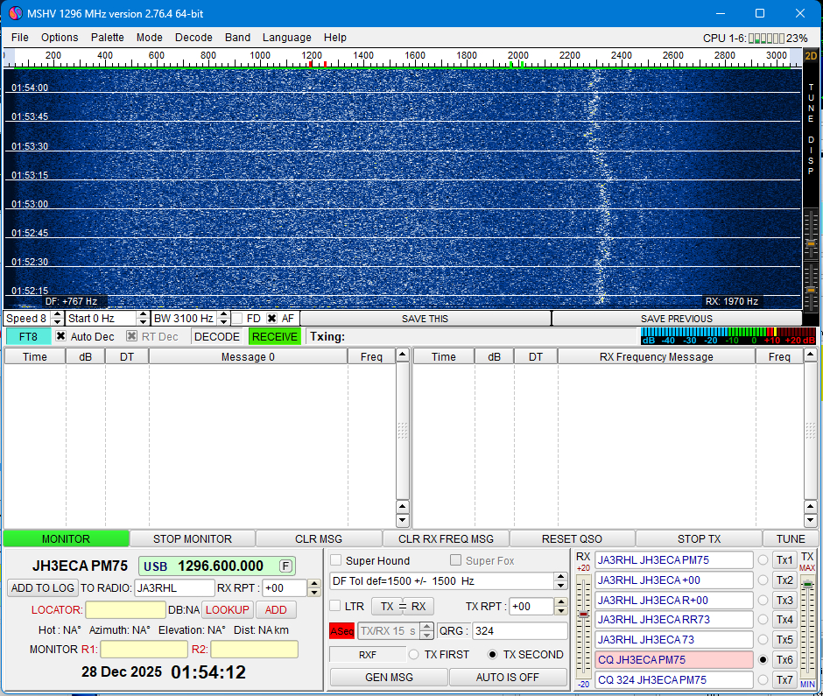
Task: Uncheck the Auto Dec checkbox
Action: click(x=61, y=337)
